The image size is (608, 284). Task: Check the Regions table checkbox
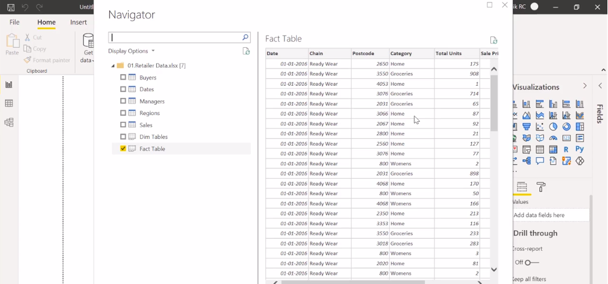click(x=123, y=113)
